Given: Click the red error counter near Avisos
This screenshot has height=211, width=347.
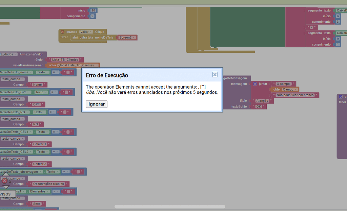Looking at the screenshot, I should click(4, 181).
